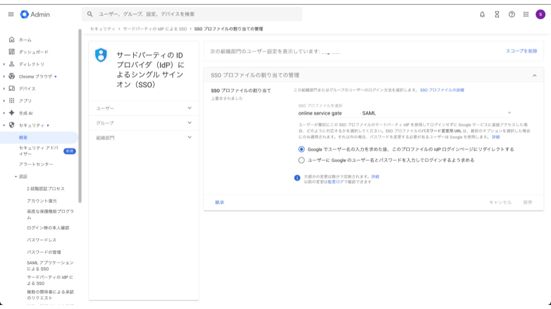This screenshot has height=309, width=551.
Task: Open SSO プロファイルの詳細 link
Action: tap(442, 90)
